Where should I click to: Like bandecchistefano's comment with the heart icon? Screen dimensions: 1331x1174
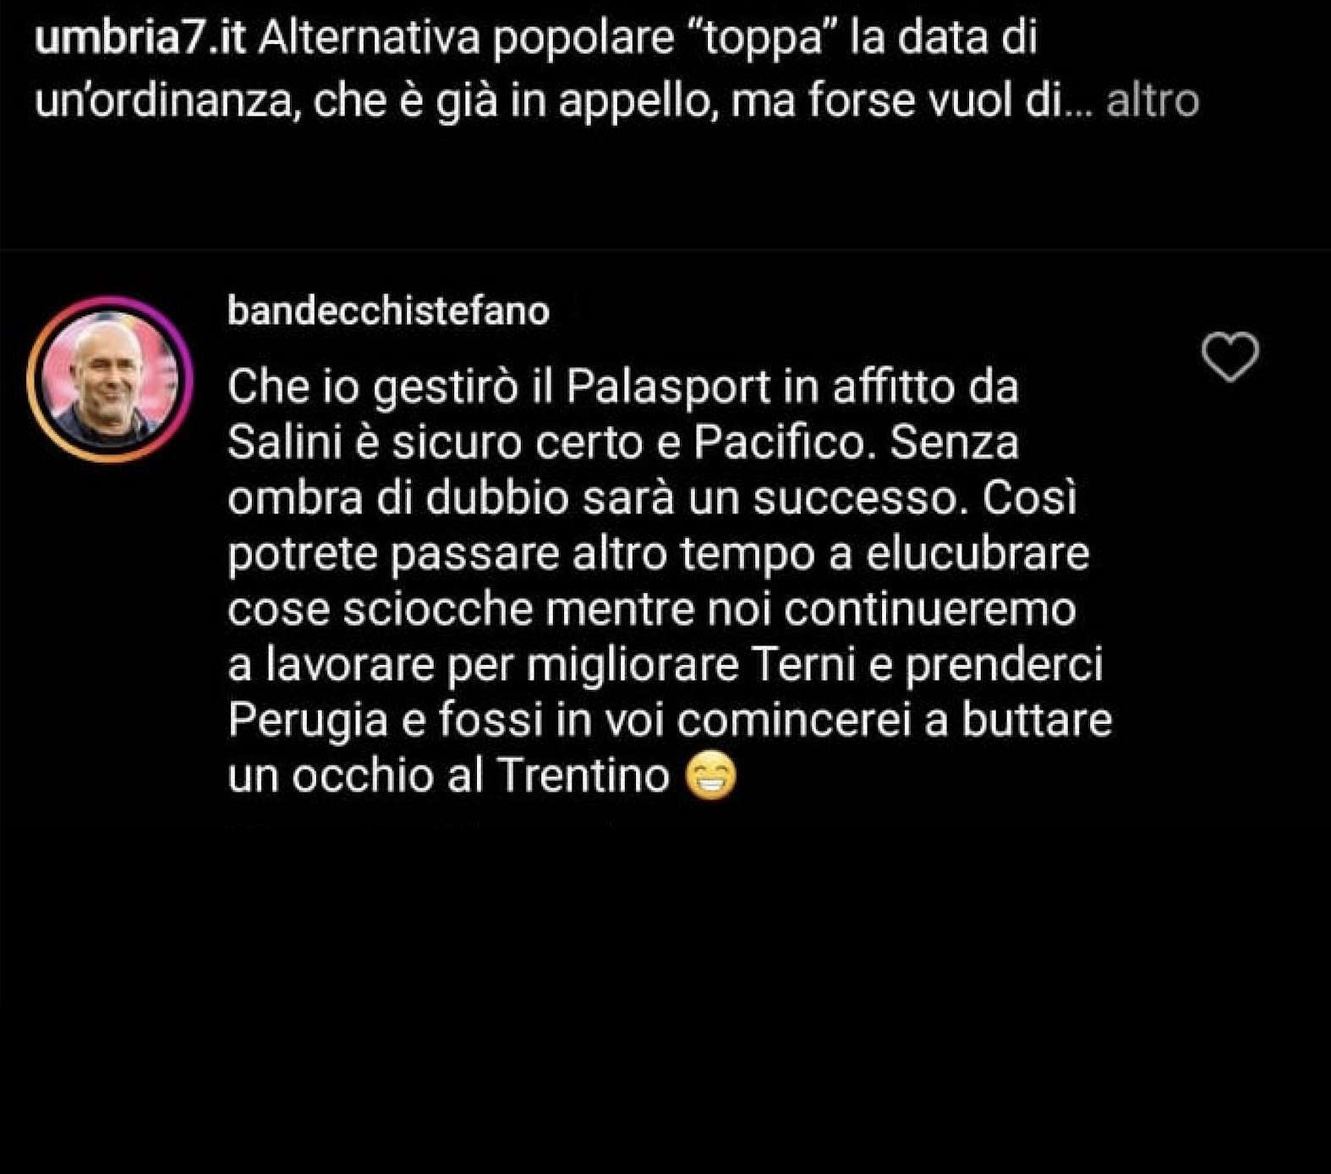click(x=1230, y=356)
